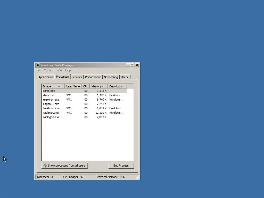Select the dwm.exe process
The image size is (264, 198).
click(x=85, y=95)
